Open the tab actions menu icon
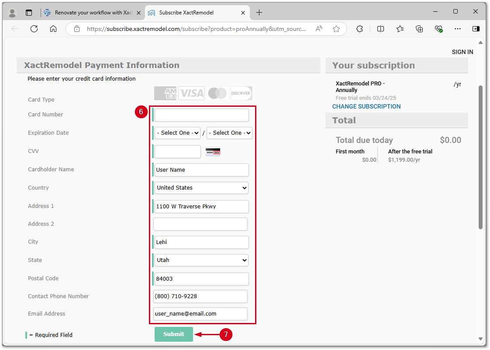490x350 pixels. (x=29, y=13)
